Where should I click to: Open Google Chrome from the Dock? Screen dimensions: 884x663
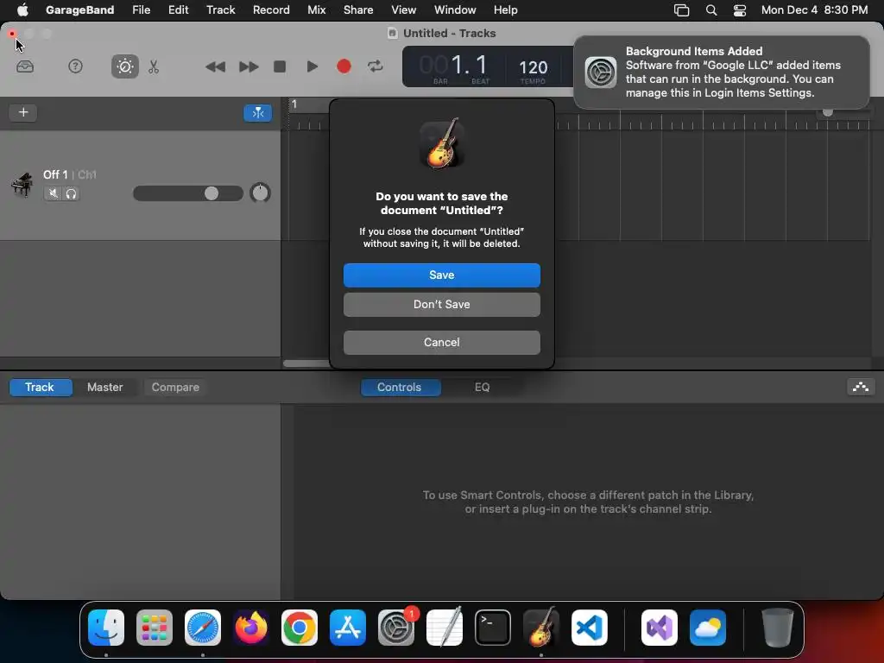click(x=300, y=628)
